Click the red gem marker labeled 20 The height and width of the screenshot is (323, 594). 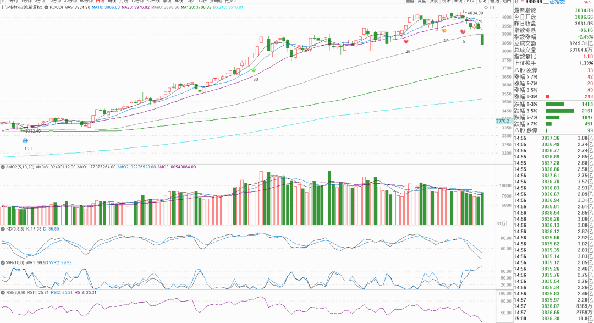[x=406, y=42]
